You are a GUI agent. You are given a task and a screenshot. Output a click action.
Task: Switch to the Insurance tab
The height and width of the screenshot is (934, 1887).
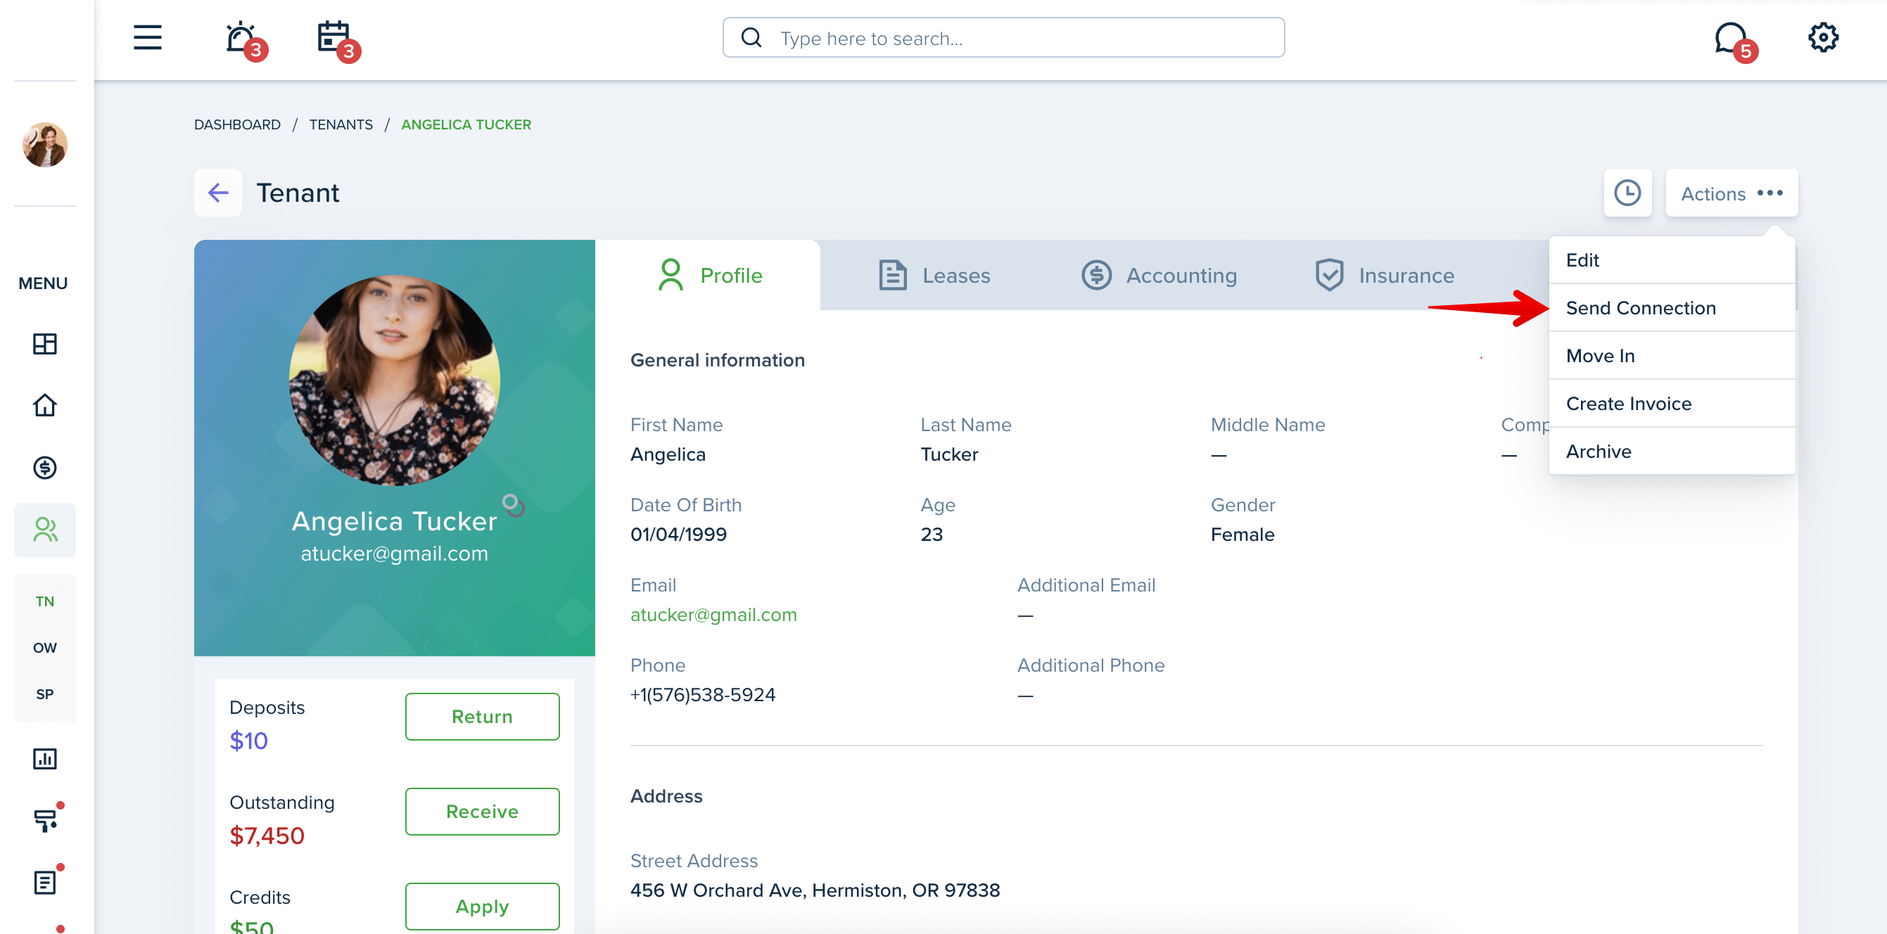point(1384,275)
